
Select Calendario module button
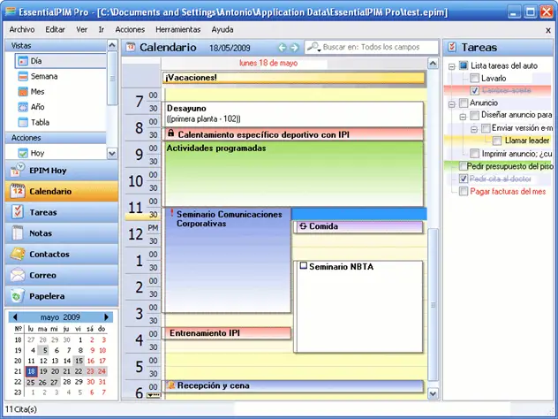tap(62, 191)
